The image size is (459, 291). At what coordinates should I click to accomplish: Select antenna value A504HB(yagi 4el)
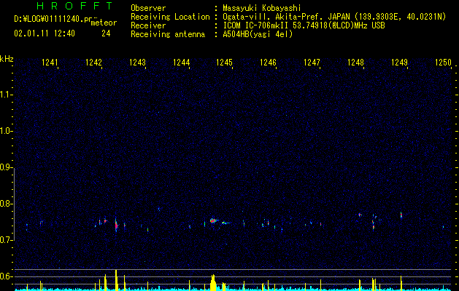(x=258, y=34)
